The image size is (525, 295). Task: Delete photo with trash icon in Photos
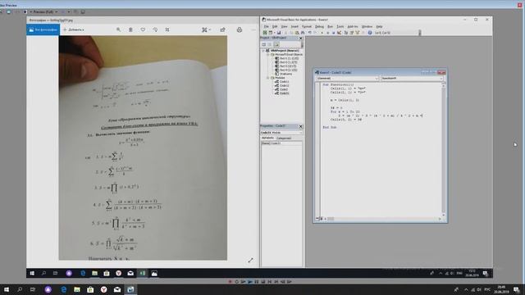130,29
